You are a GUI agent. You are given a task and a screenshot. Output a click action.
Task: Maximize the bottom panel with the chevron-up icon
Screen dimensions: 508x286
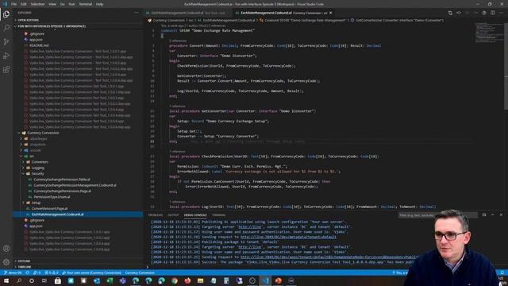coord(492,214)
